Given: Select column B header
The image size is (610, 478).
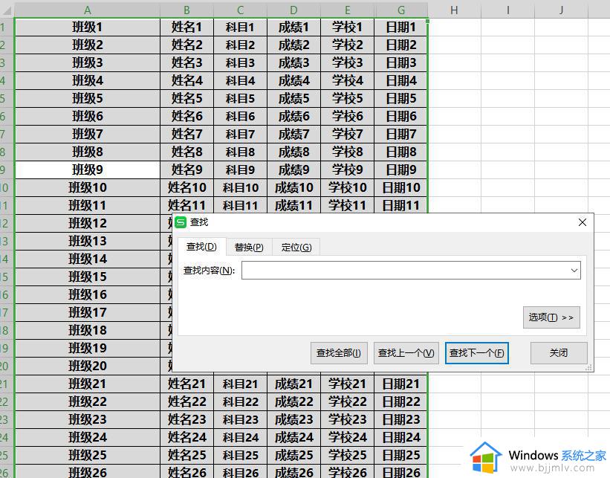Looking at the screenshot, I should point(186,10).
